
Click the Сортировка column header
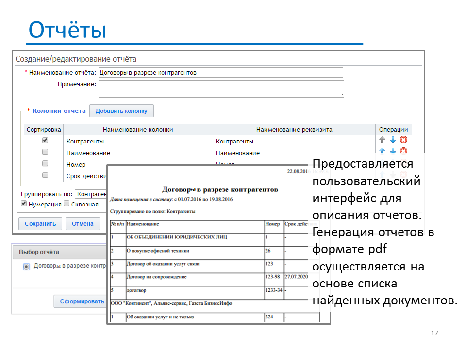point(44,130)
